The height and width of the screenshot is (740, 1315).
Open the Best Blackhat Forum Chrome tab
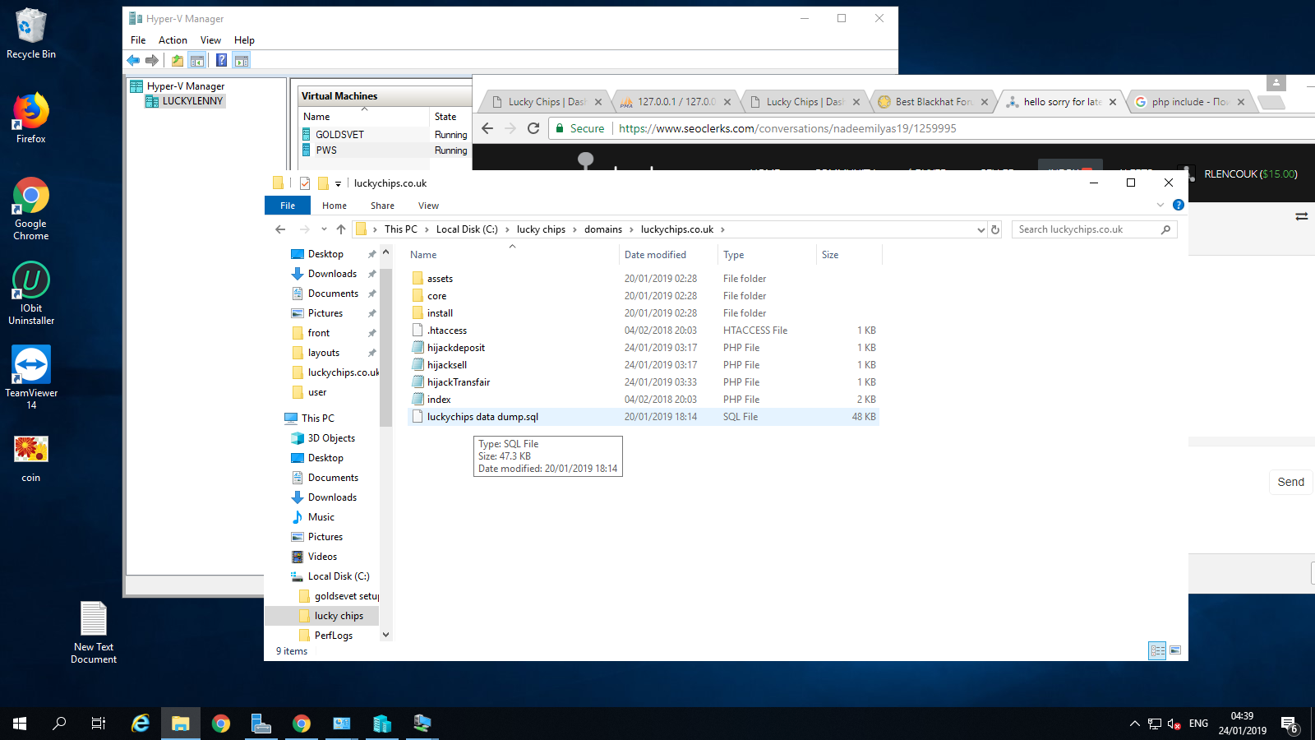pos(933,102)
